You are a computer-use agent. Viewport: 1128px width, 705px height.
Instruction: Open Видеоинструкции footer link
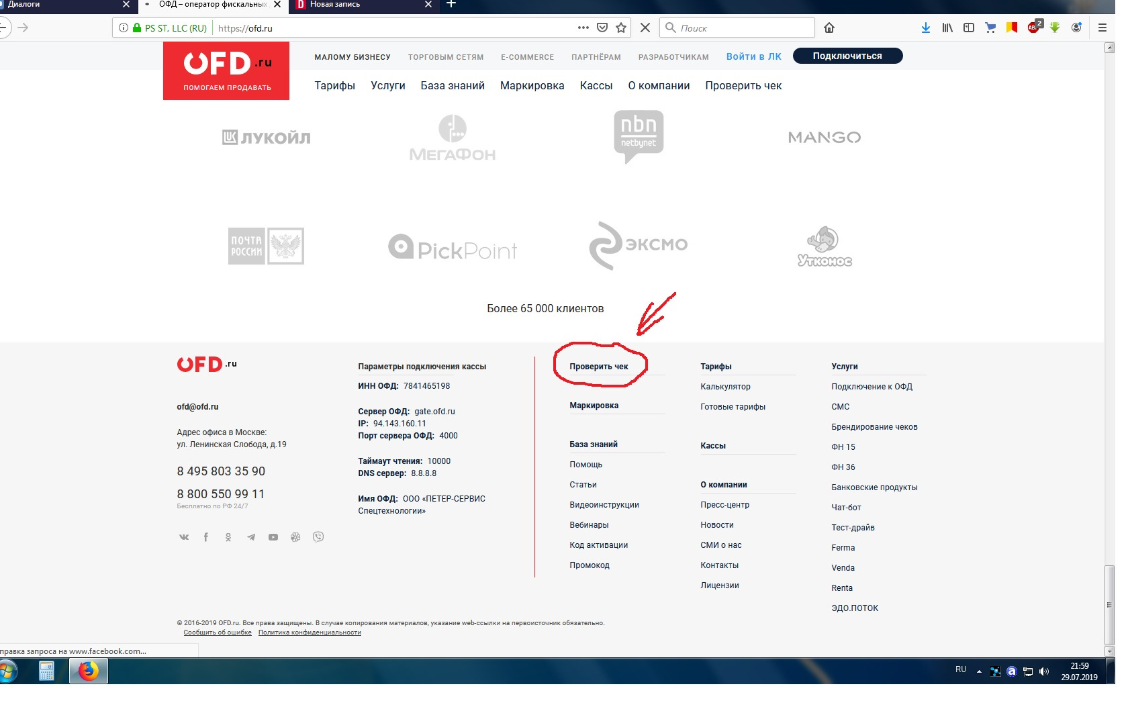coord(604,505)
